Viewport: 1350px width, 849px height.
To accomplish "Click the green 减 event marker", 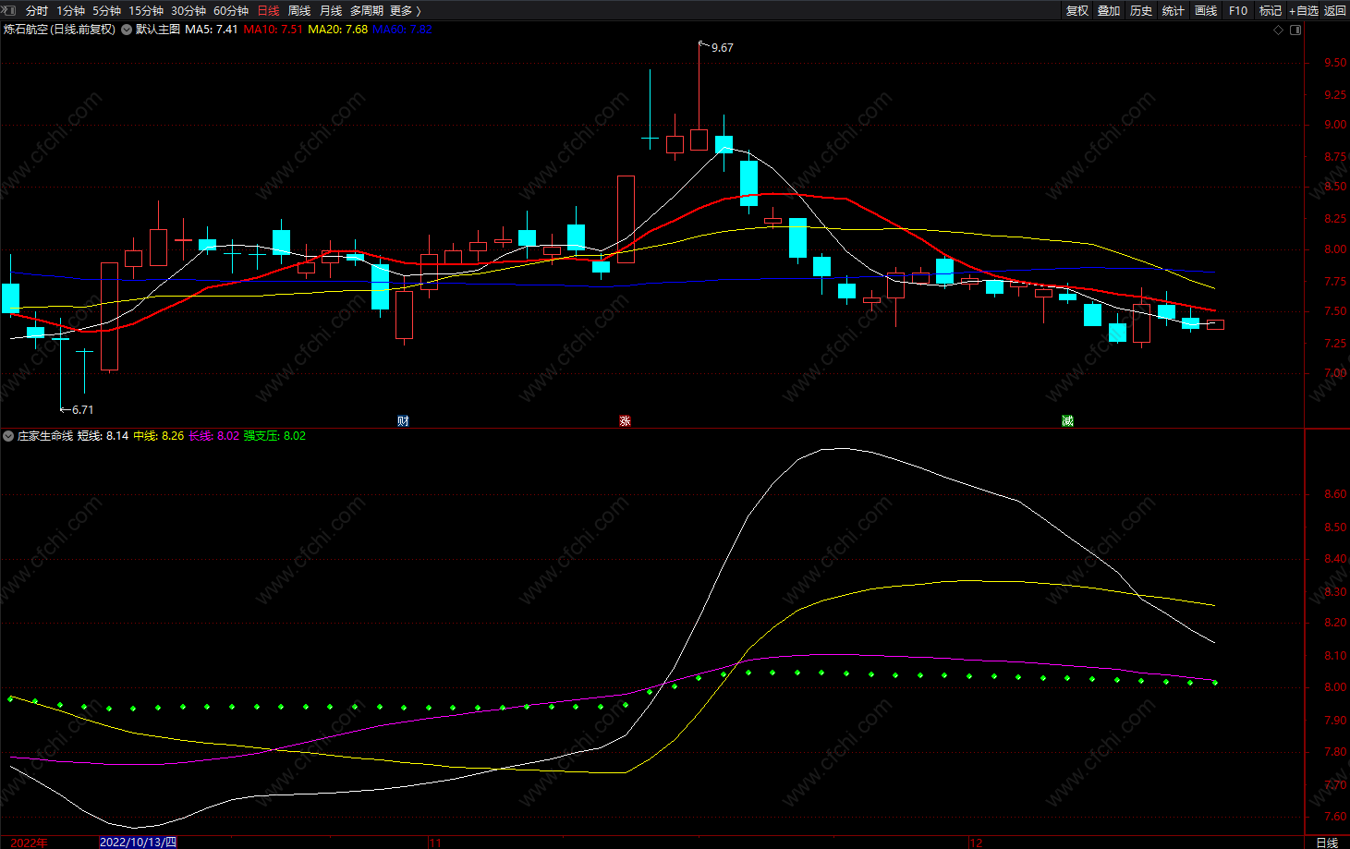I will coord(1067,421).
